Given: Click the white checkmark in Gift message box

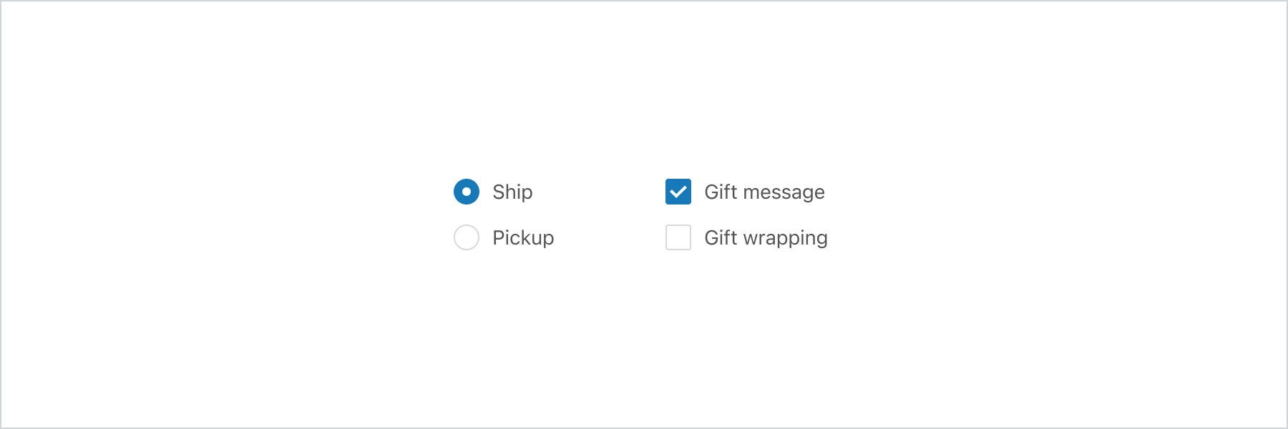Looking at the screenshot, I should (x=678, y=192).
